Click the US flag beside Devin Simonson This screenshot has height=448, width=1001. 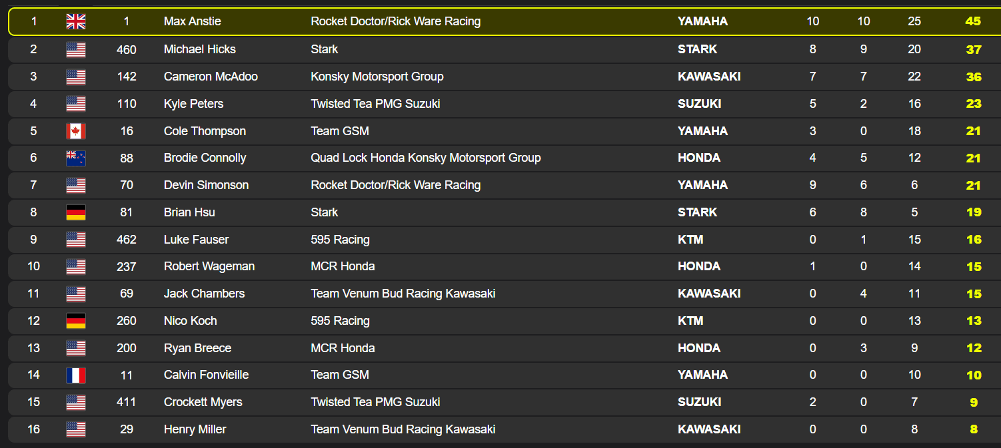point(76,185)
